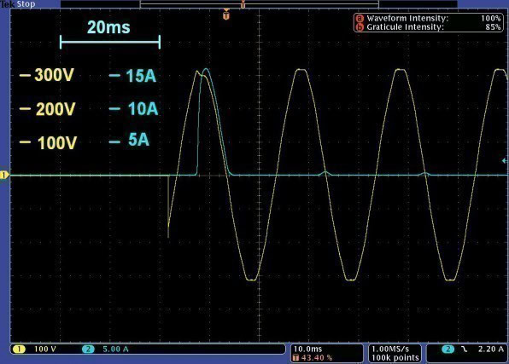The image size is (509, 364).
Task: Click the 5.00 A channel 2 scale readout
Action: (x=115, y=350)
